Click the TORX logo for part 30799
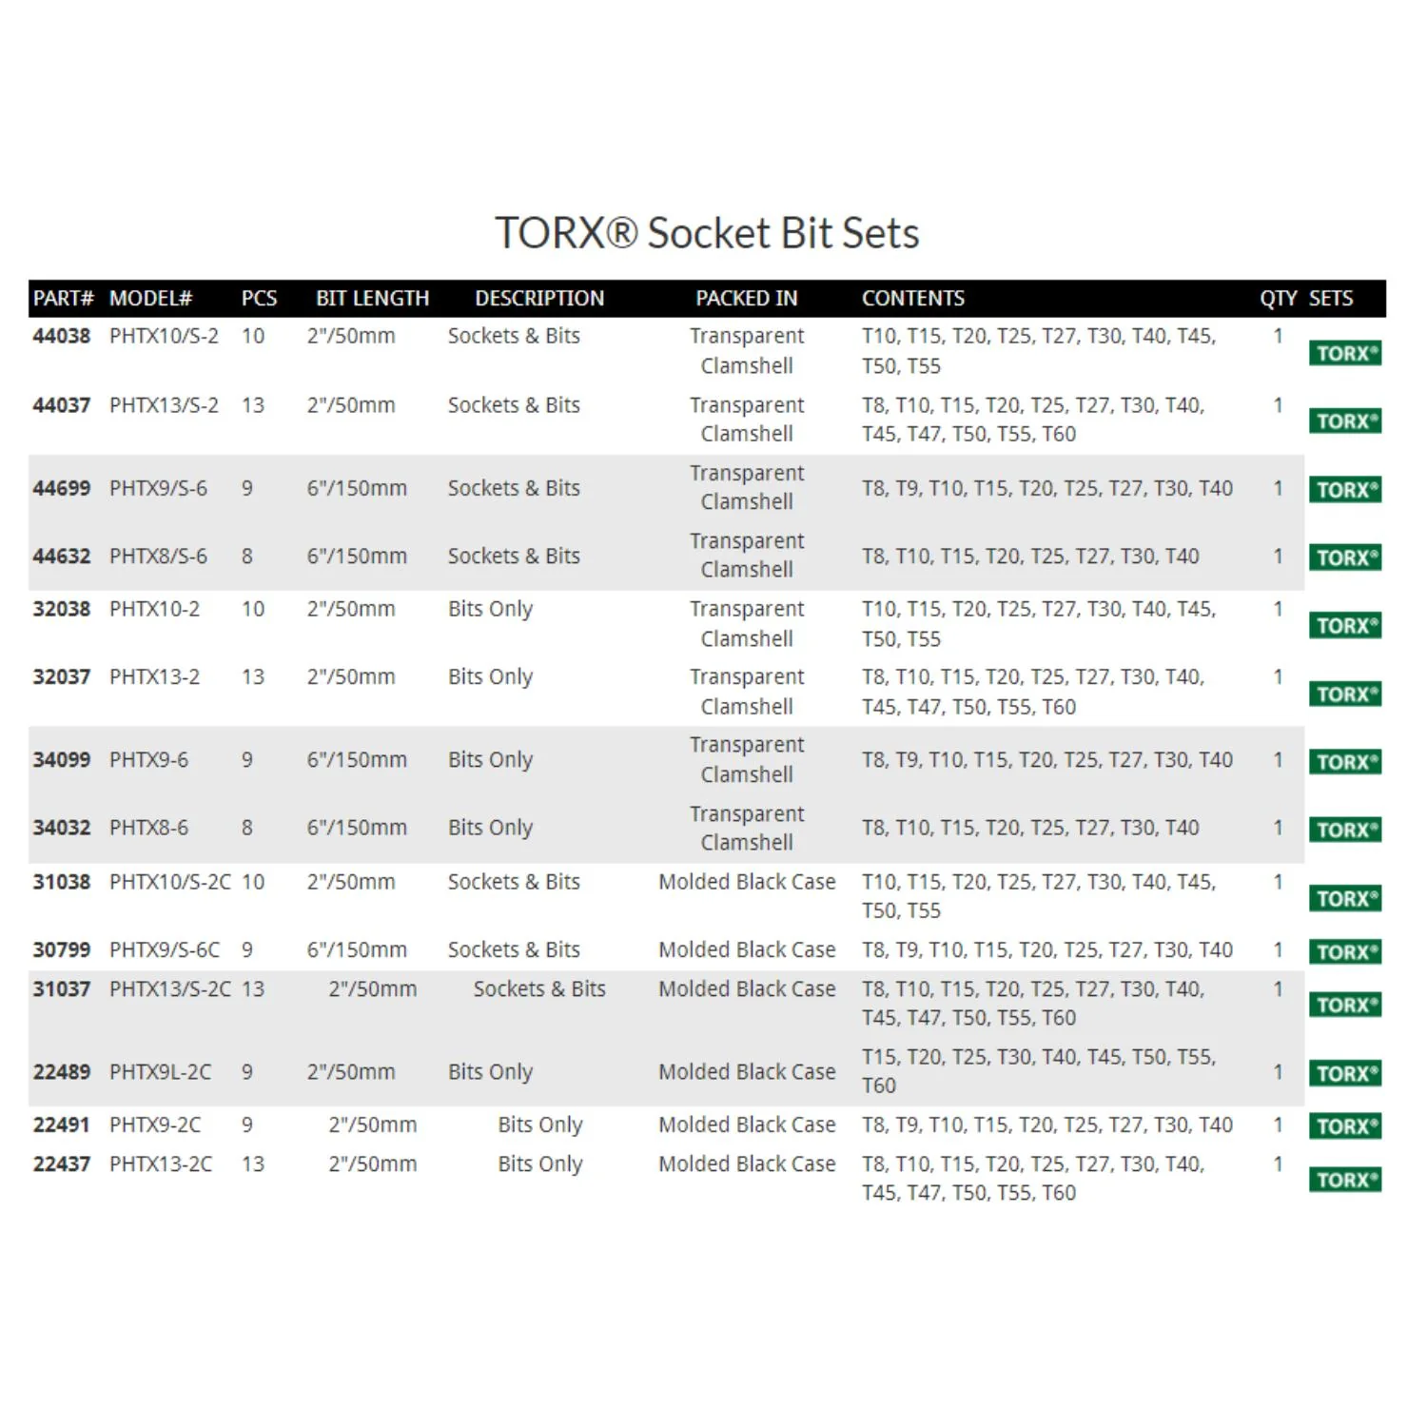 (1344, 951)
